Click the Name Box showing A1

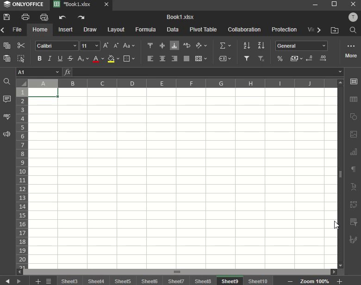(38, 72)
